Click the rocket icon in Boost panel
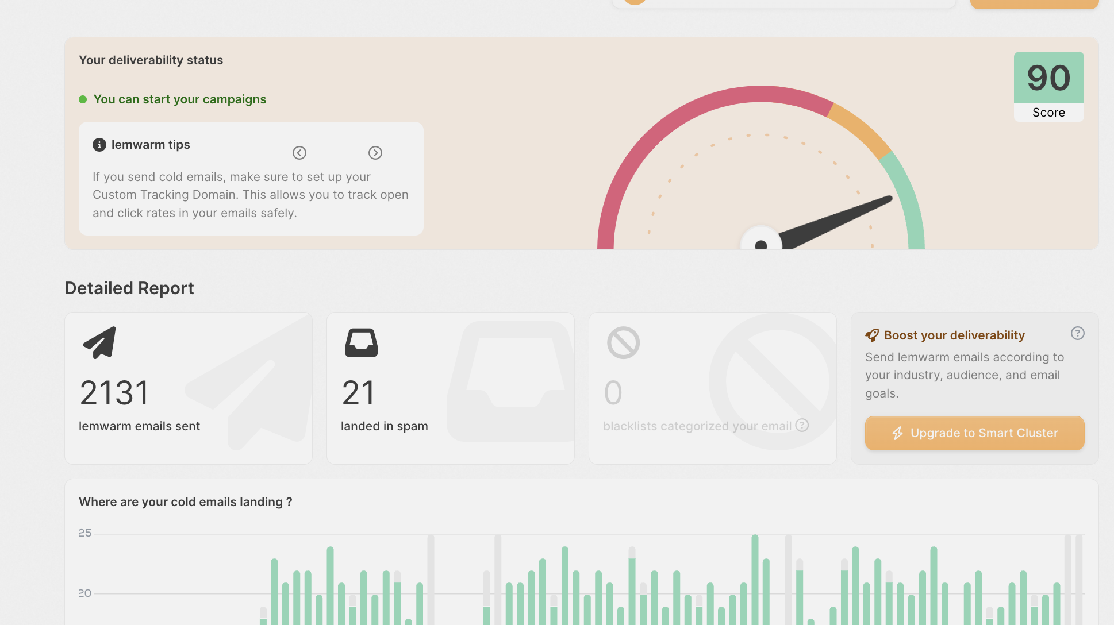 [x=872, y=335]
